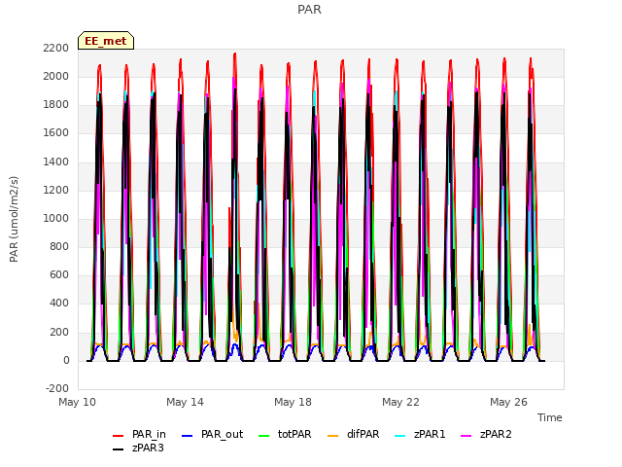Screen dimensions: 622x467
Task: Click the cyan zPAR1 legend swatch
Action: (x=400, y=436)
